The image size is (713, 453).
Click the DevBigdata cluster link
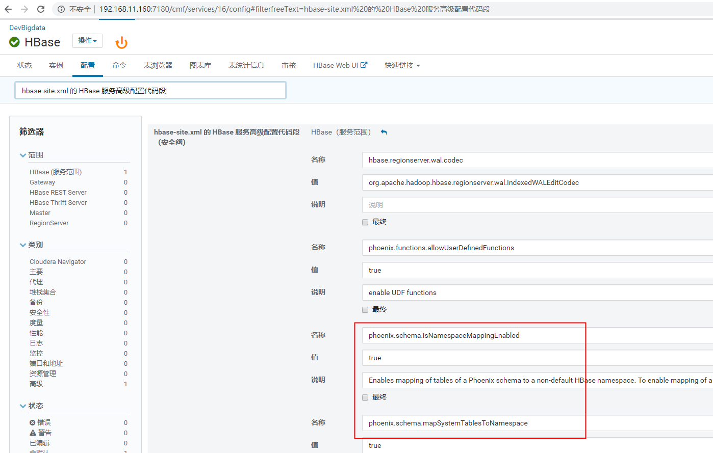(x=27, y=28)
